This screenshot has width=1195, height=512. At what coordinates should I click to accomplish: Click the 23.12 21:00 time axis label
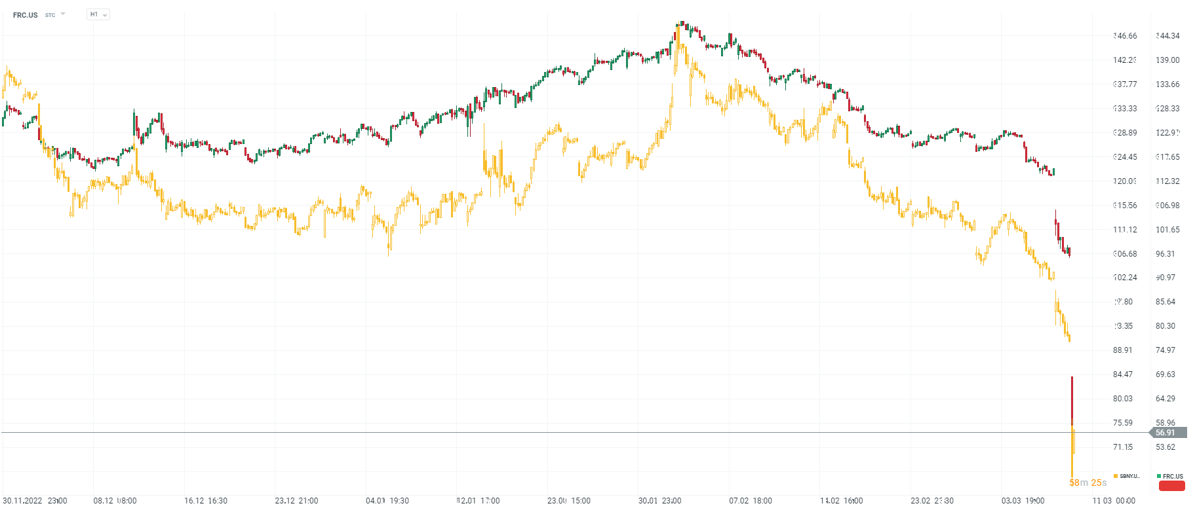pyautogui.click(x=296, y=501)
